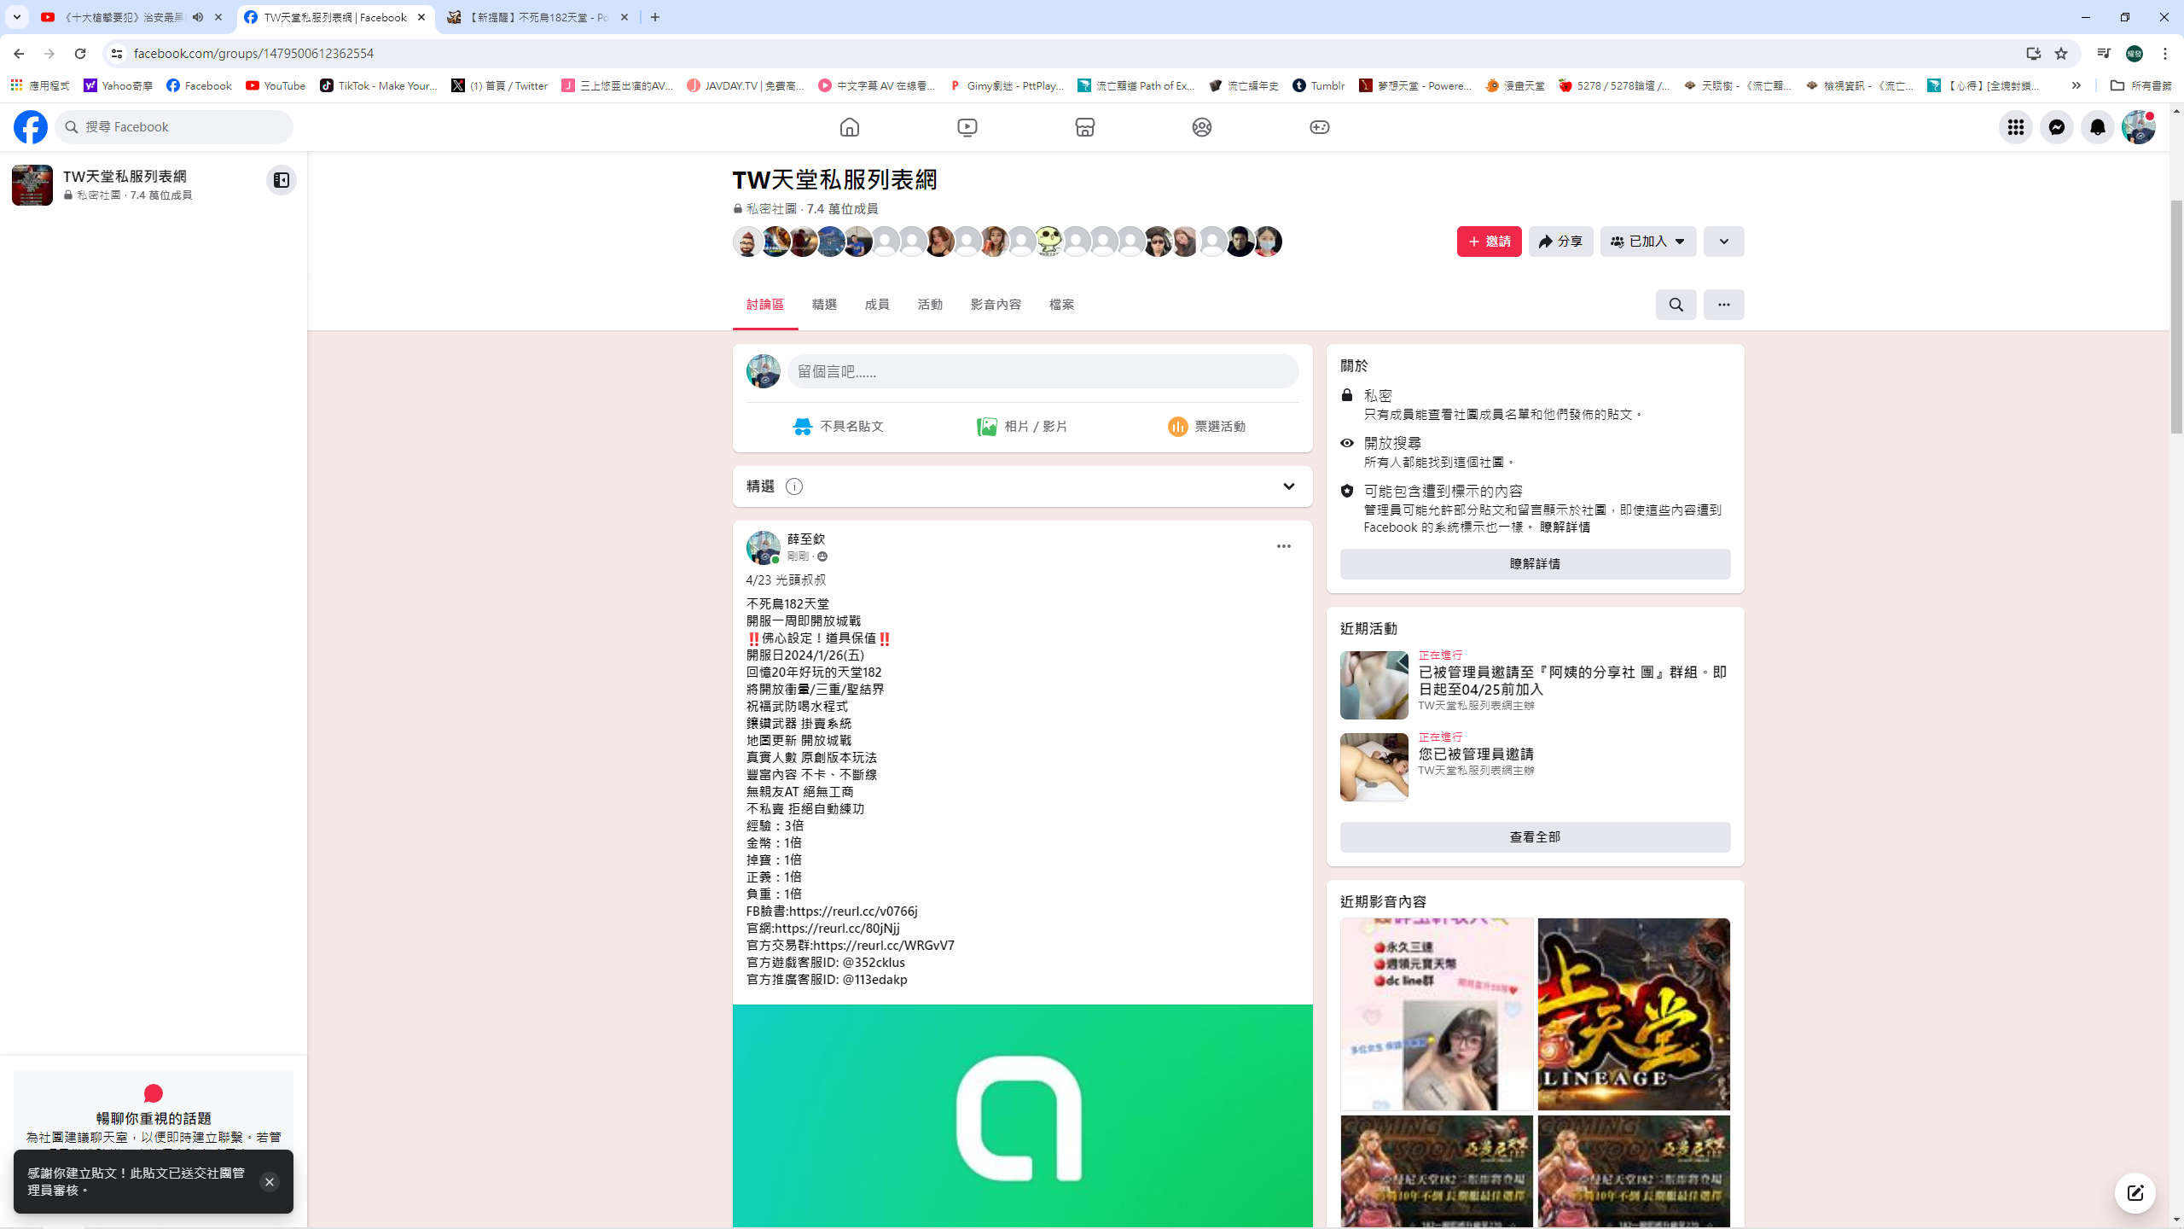Go back with the browser back arrow
This screenshot has width=2184, height=1229.
(x=19, y=53)
